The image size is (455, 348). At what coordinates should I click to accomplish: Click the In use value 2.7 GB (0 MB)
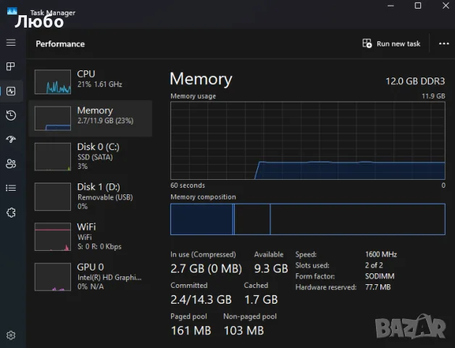tap(206, 268)
